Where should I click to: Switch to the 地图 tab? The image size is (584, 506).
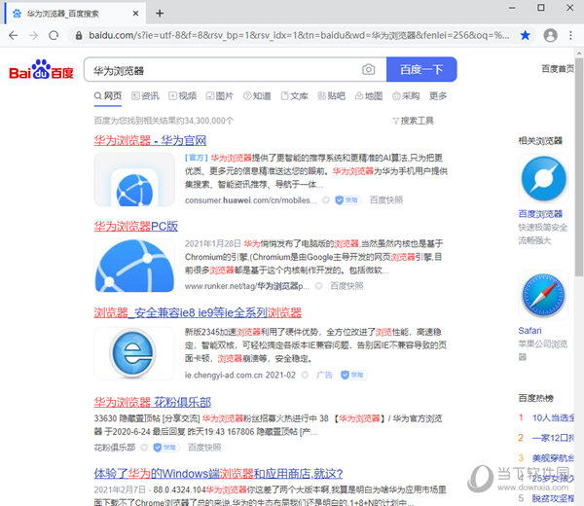point(369,96)
